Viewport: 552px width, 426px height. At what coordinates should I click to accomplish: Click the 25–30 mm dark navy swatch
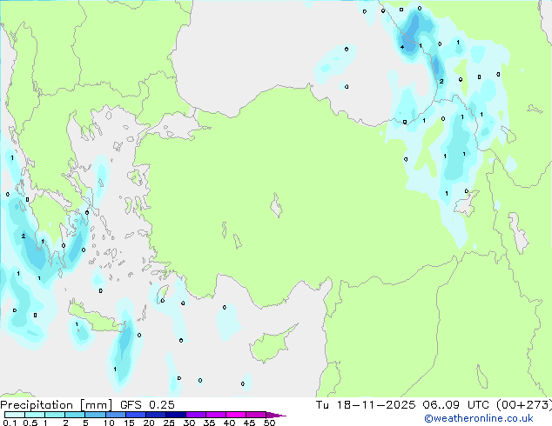tap(175, 415)
